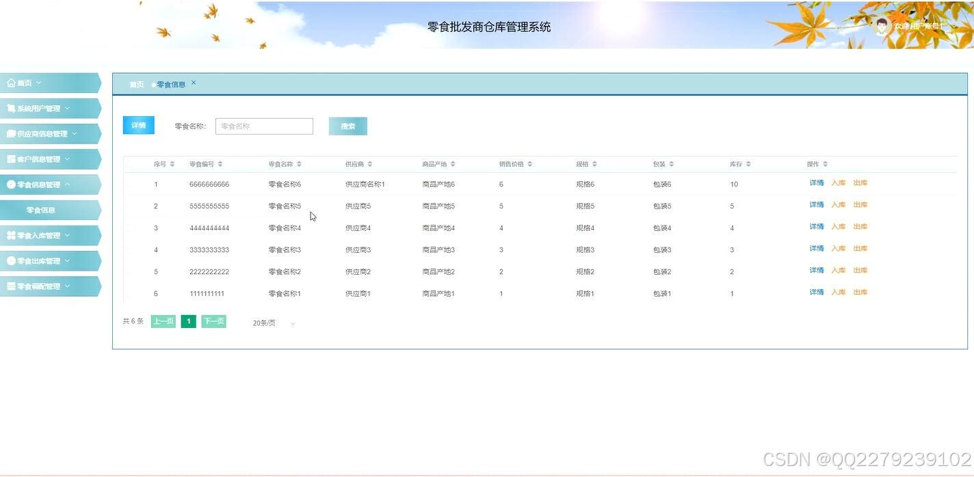Click the user avatar in top-right corner
This screenshot has width=974, height=477.
[x=882, y=25]
